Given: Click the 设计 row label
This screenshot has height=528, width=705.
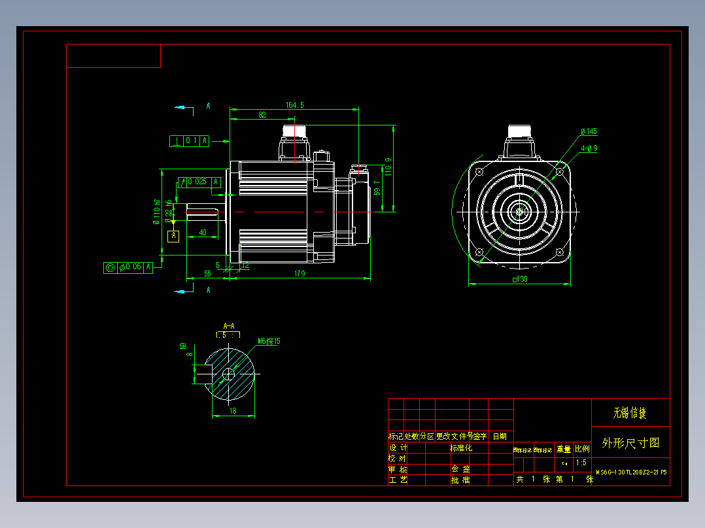Looking at the screenshot, I should pyautogui.click(x=398, y=448).
